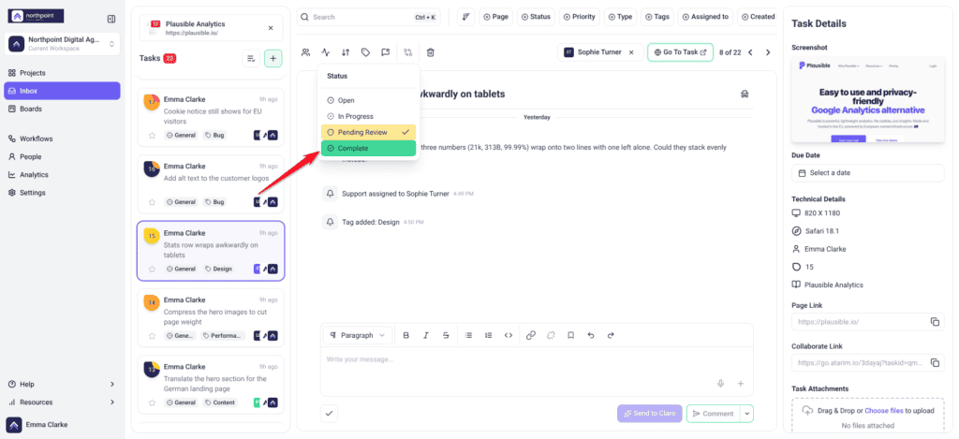The width and height of the screenshot is (959, 439).
Task: Open the tag icon in task toolbar
Action: 366,52
